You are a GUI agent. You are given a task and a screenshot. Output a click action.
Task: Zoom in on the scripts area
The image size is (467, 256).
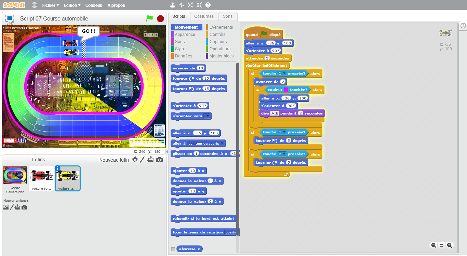point(450,245)
